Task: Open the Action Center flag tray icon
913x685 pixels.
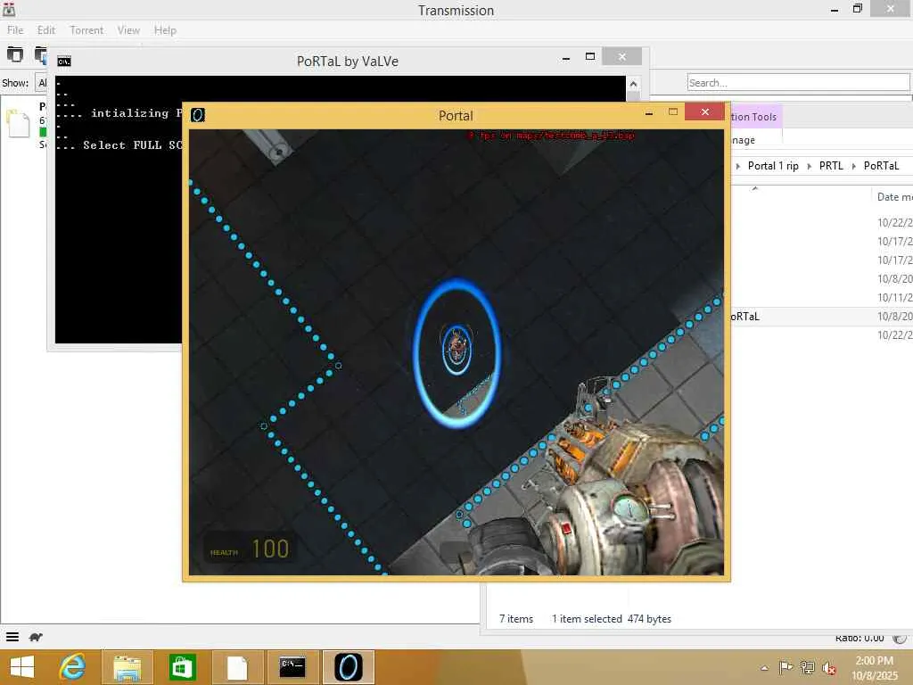Action: [x=786, y=667]
